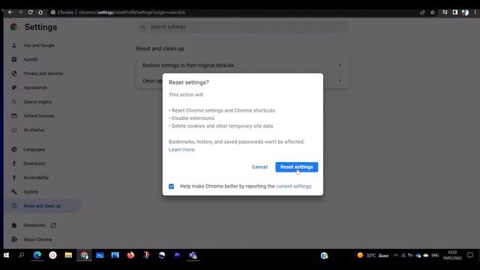Image resolution: width=480 pixels, height=270 pixels.
Task: Click the You and Google person icon
Action: coord(14,45)
